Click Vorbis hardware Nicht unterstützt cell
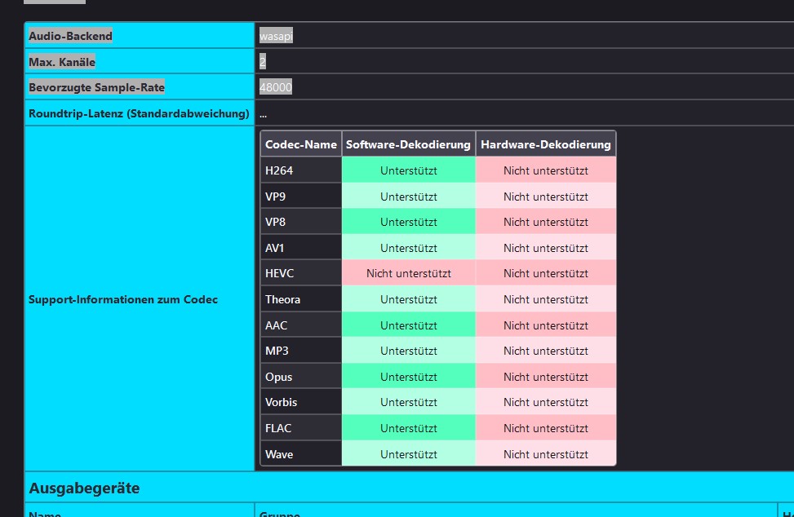The height and width of the screenshot is (517, 794). 546,403
